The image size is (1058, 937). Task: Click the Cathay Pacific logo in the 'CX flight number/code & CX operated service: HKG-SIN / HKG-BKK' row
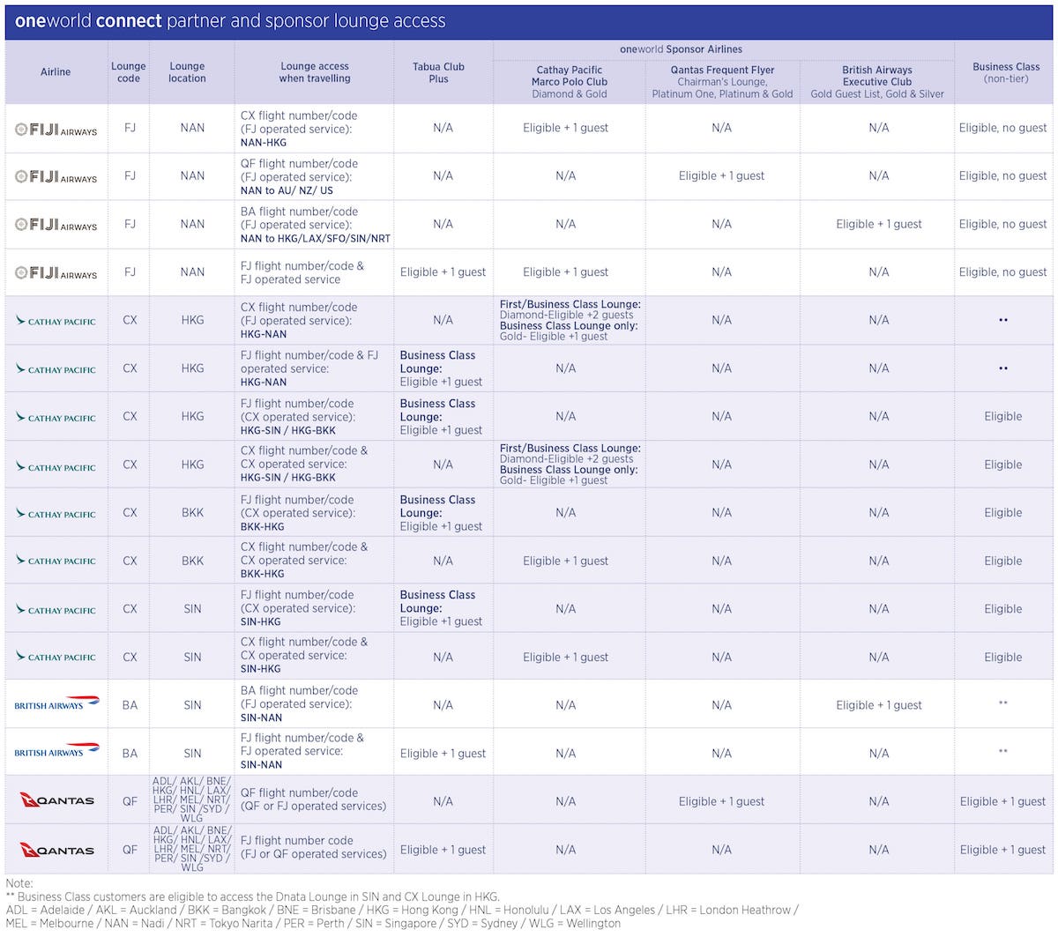(x=56, y=465)
